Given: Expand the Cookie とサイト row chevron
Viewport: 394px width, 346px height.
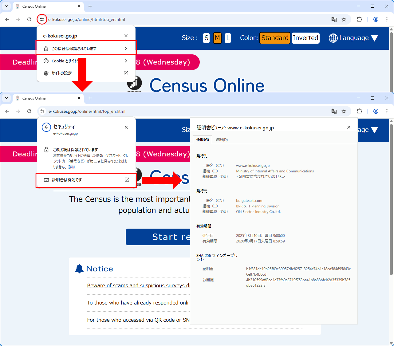Looking at the screenshot, I should tap(126, 61).
